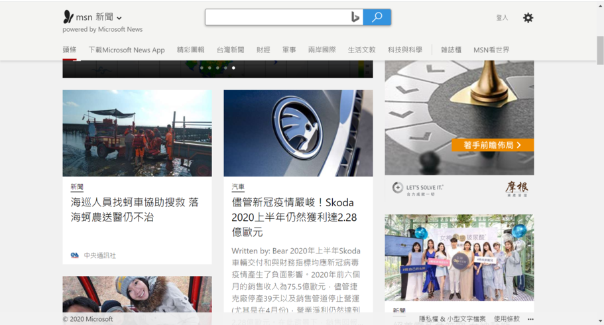Go to the 雜誌櫃 tab
The width and height of the screenshot is (604, 325).
coord(451,50)
